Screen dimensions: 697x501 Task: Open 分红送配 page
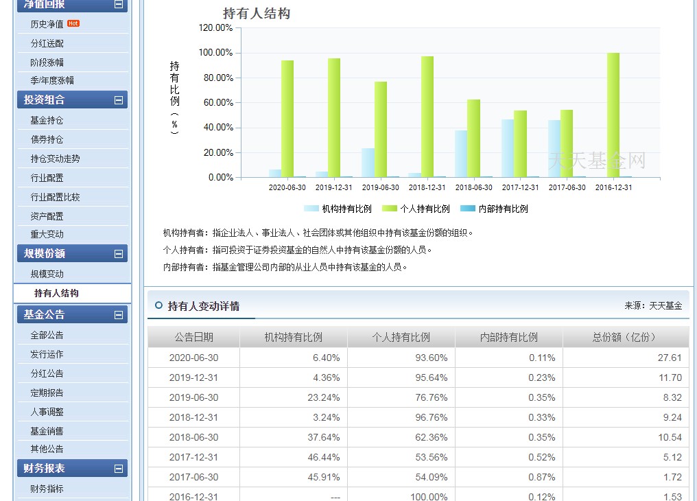(x=47, y=43)
